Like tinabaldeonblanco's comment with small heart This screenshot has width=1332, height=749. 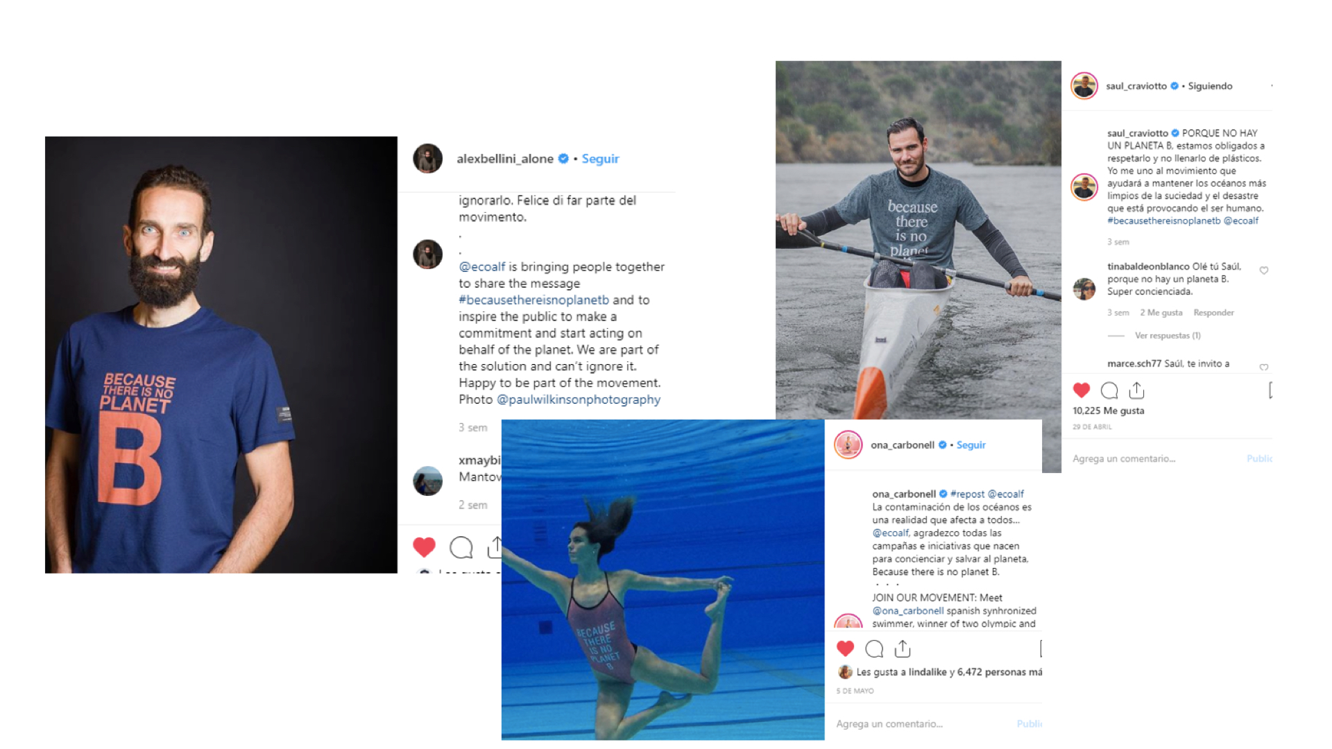click(1264, 270)
